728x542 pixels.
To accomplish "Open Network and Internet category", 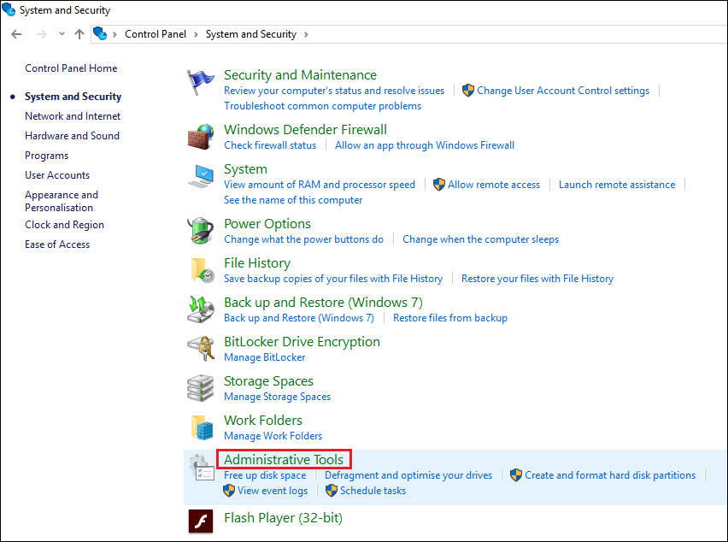I will tap(73, 116).
